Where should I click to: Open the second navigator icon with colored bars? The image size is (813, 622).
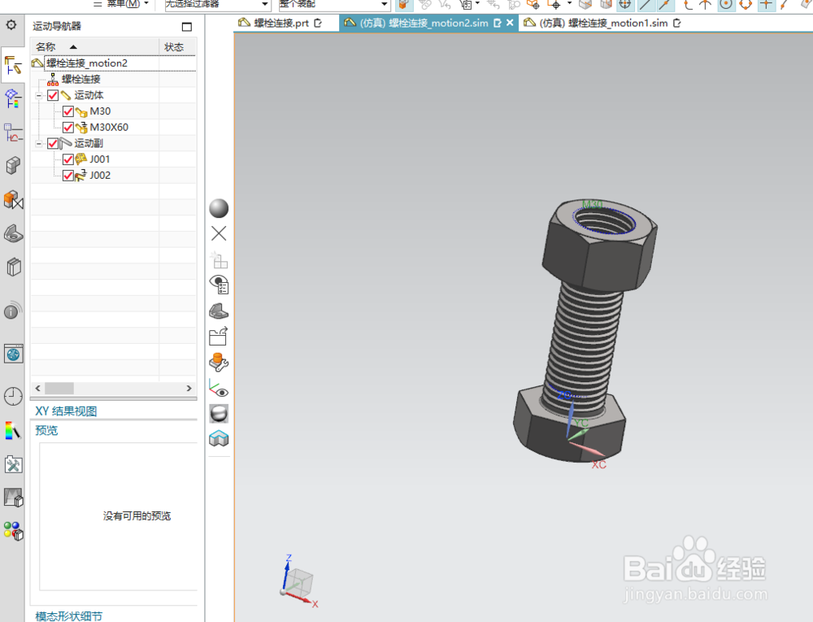(x=13, y=98)
